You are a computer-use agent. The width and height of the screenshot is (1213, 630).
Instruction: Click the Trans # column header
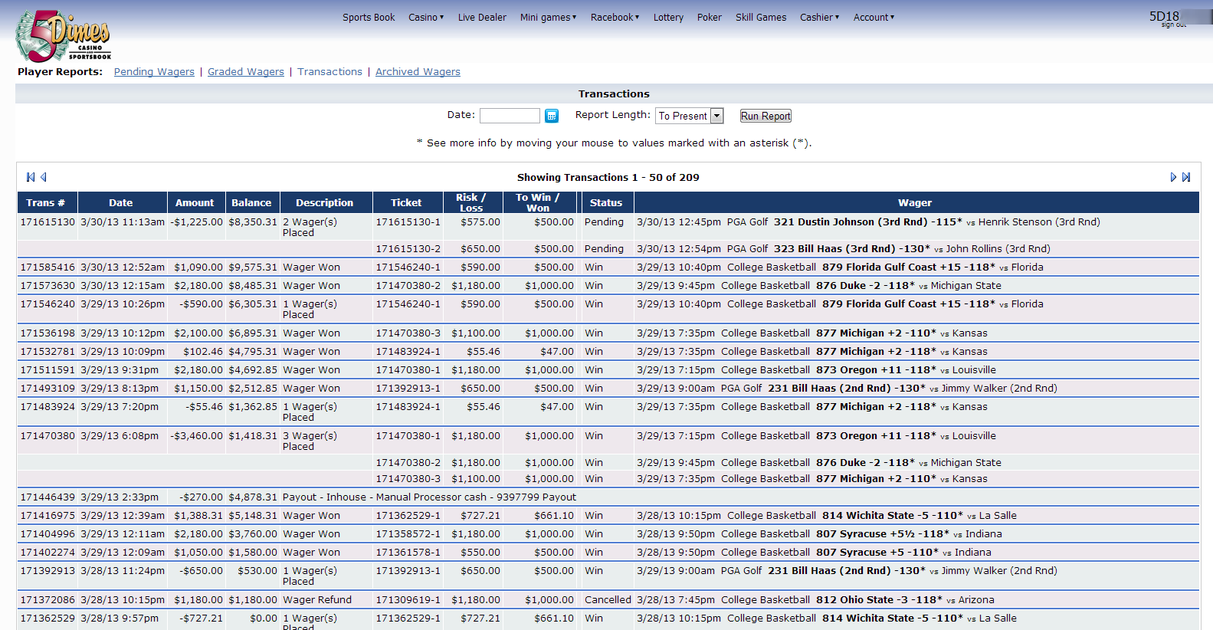tap(46, 202)
